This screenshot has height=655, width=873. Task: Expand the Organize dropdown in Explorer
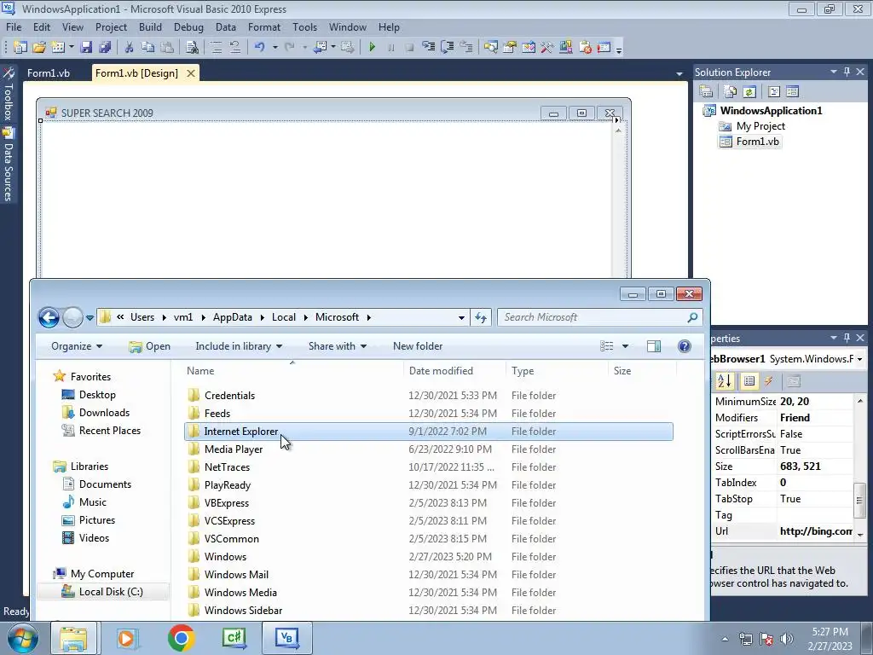point(77,346)
